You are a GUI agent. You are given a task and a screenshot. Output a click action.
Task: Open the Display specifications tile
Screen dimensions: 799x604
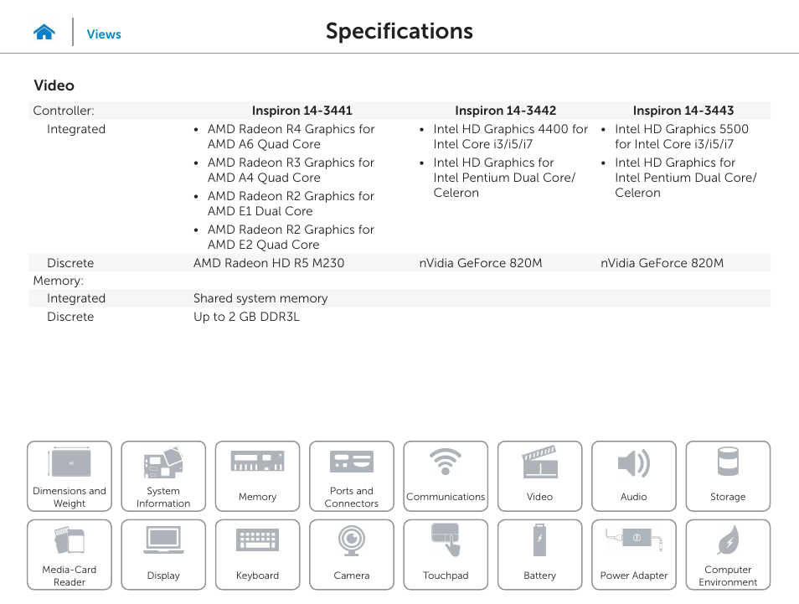pyautogui.click(x=163, y=555)
